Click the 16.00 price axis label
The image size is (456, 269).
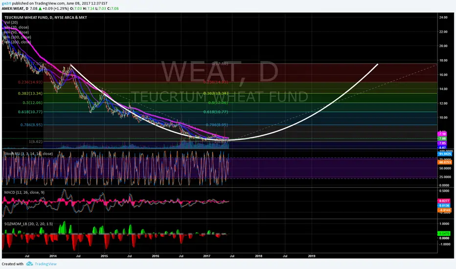click(x=443, y=75)
